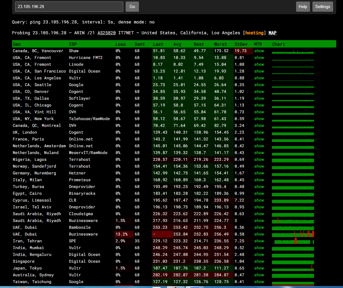Click the Iran, Tehran latency chart

click(x=293, y=241)
